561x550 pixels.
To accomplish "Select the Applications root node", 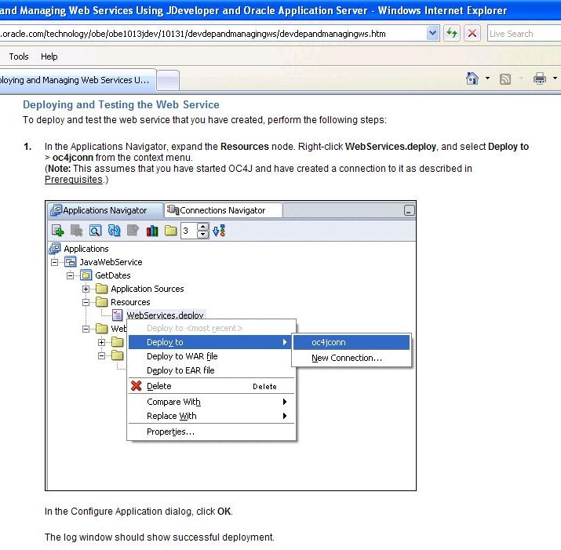I will pyautogui.click(x=86, y=249).
